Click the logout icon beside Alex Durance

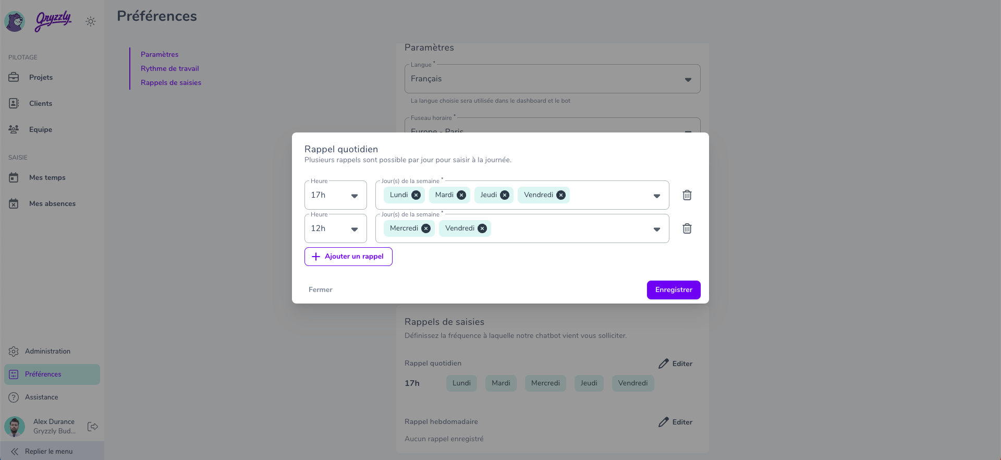[x=93, y=427]
